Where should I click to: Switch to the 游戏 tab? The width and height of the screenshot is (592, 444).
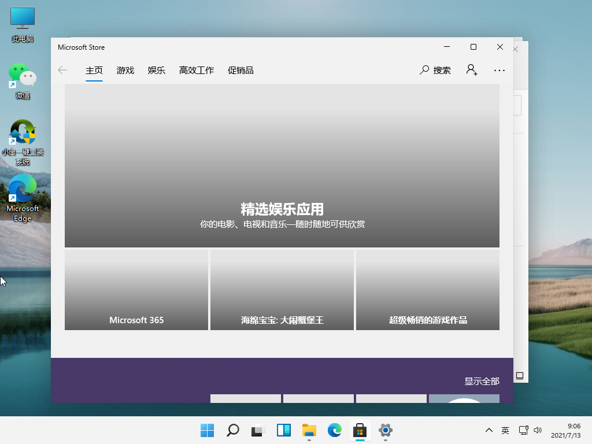tap(125, 70)
